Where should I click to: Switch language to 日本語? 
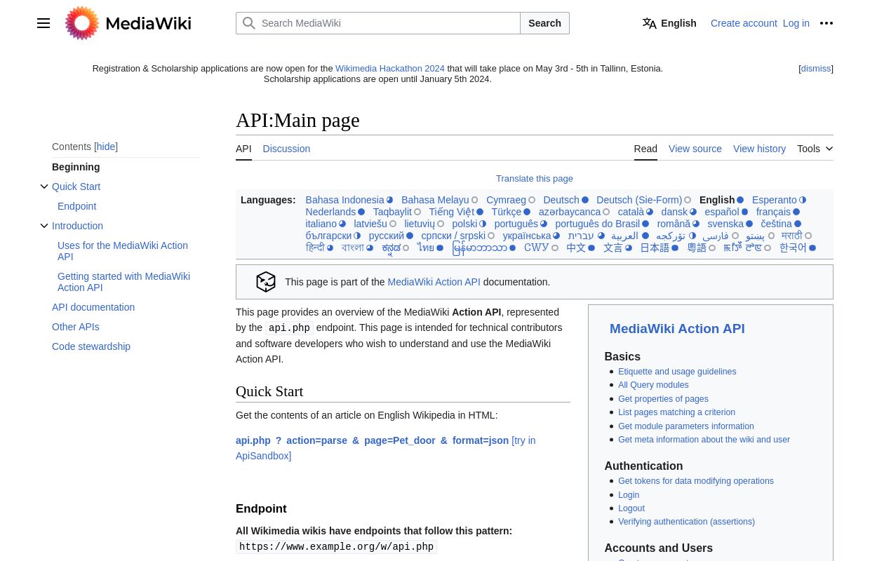tap(655, 248)
